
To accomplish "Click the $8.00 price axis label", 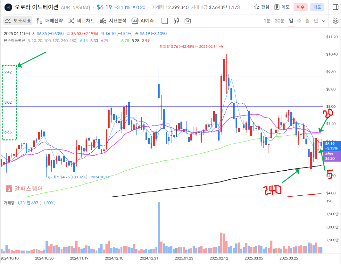I will pyautogui.click(x=331, y=106).
